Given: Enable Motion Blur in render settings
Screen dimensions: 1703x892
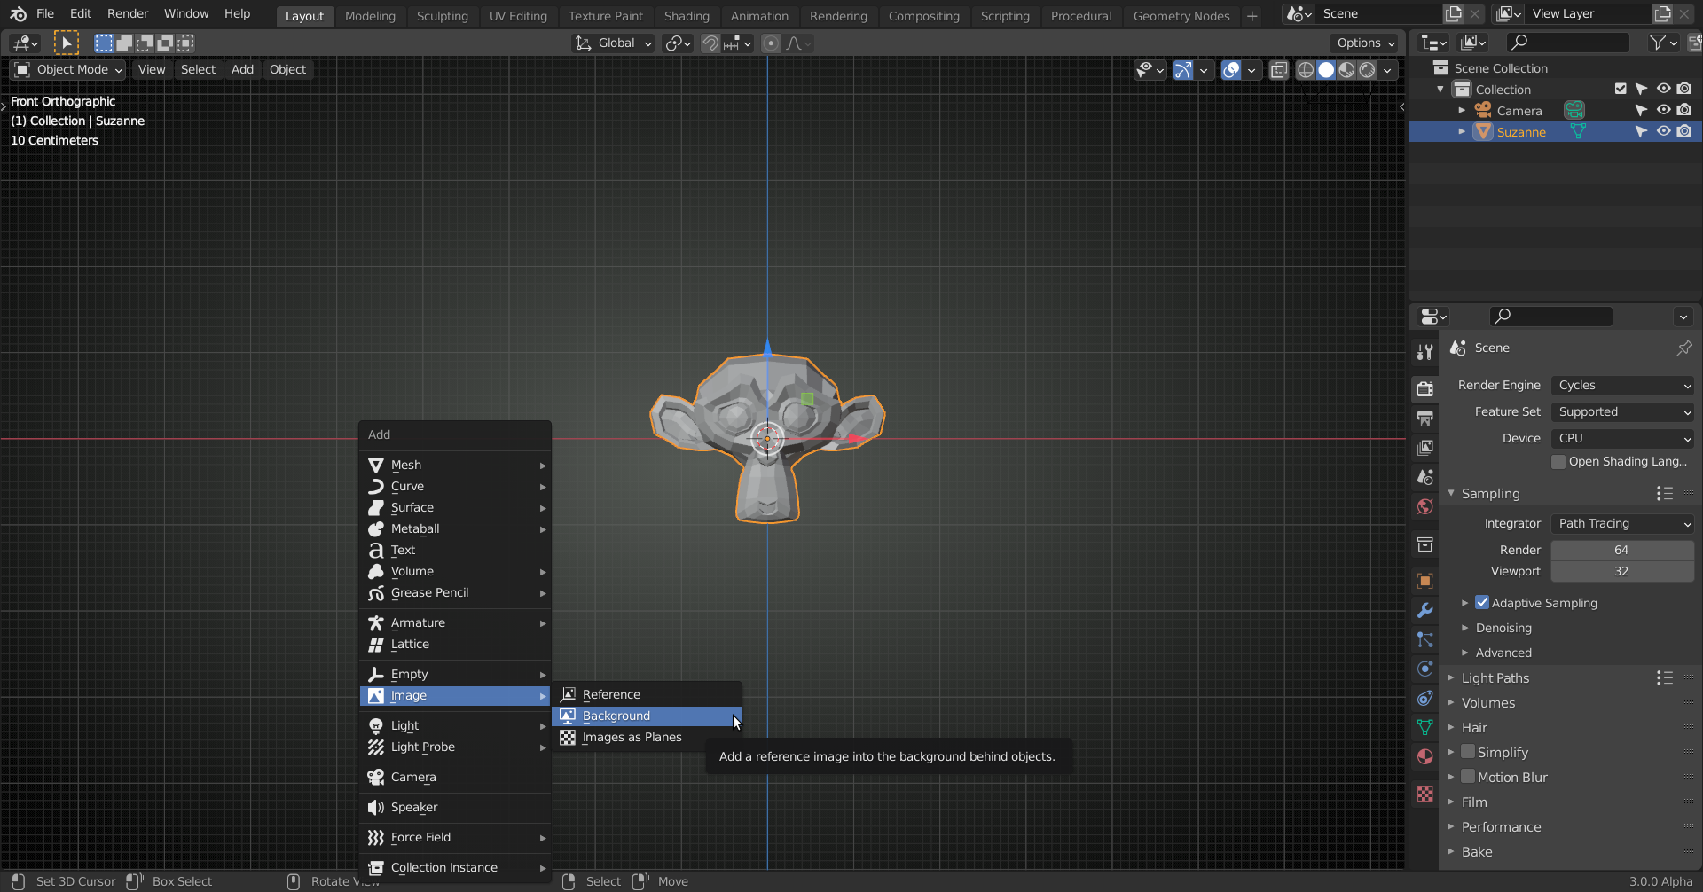Looking at the screenshot, I should (x=1467, y=777).
